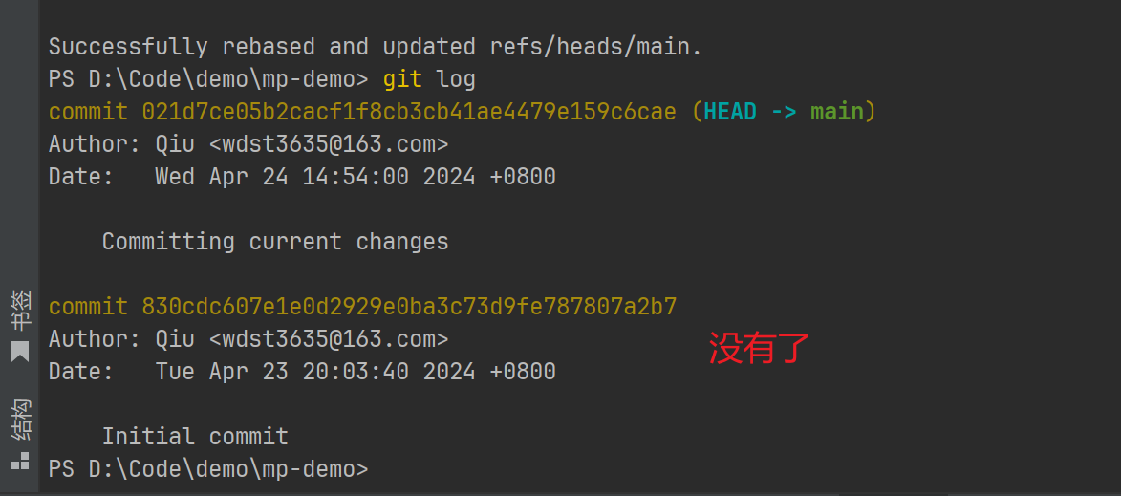Click the 'Committing current changes' message
The image size is (1121, 496).
[275, 242]
